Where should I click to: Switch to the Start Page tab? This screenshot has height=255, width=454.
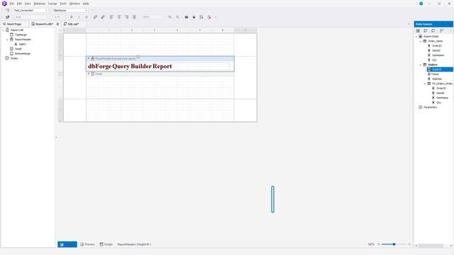point(14,24)
